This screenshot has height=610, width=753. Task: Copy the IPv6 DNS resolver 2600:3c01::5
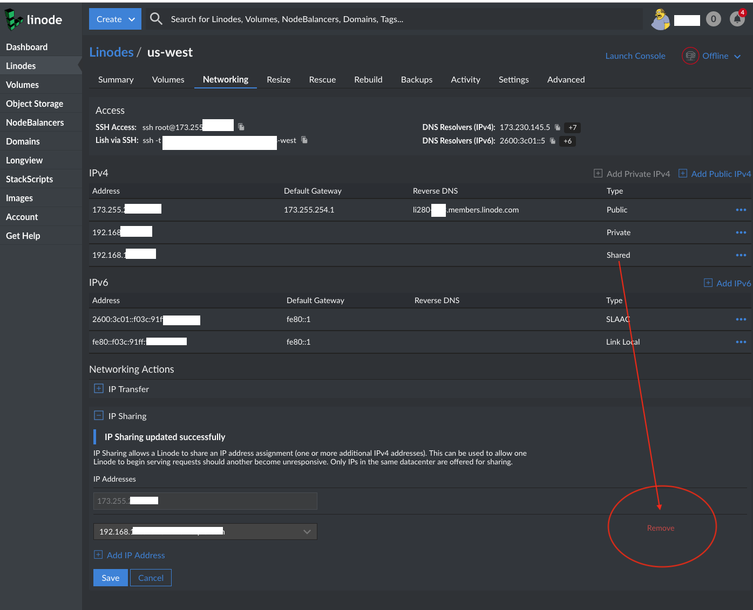(553, 141)
